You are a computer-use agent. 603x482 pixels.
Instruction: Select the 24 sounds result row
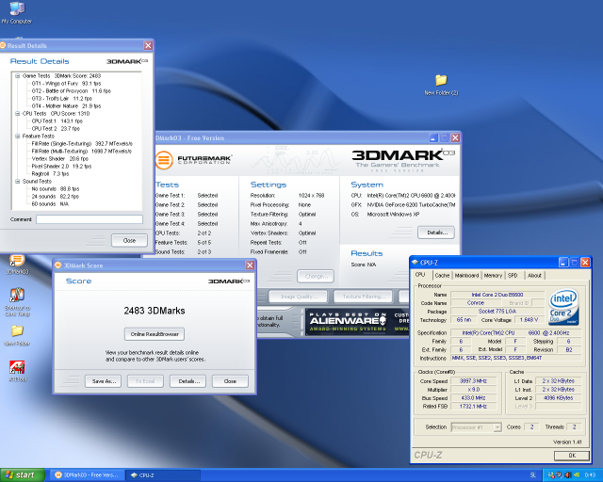tap(55, 197)
